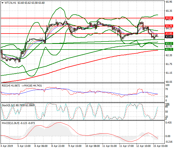Select the 62.72 green support price label

[169, 49]
